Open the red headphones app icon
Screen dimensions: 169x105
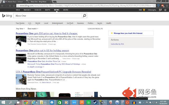[128, 103]
